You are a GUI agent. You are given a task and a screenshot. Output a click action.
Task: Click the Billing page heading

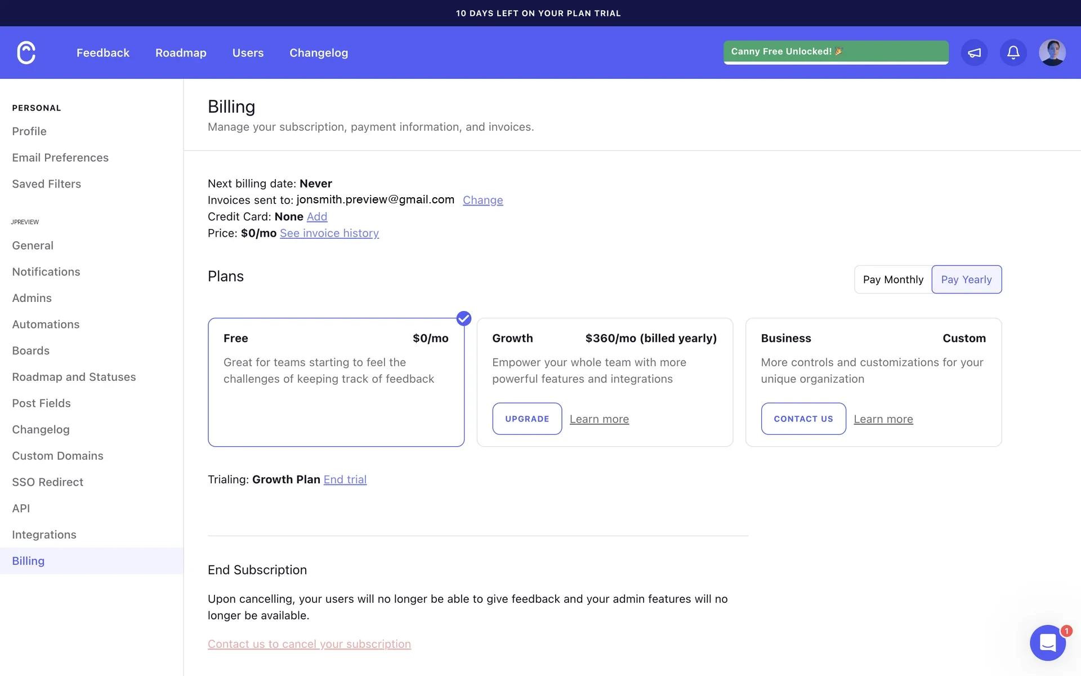point(231,106)
